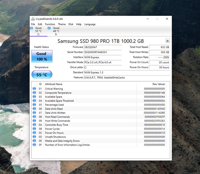The image size is (200, 174).
Task: Click the next disk arrow button
Action: [x=167, y=41]
